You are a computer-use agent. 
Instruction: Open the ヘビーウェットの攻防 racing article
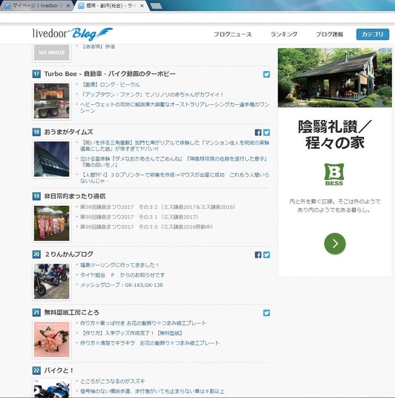(x=175, y=108)
